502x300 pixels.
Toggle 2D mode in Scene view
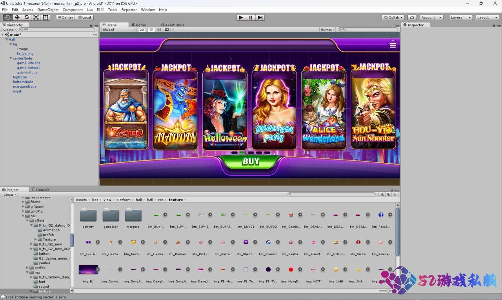point(142,30)
